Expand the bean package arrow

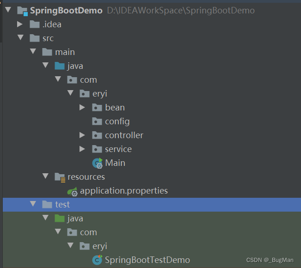coord(82,107)
